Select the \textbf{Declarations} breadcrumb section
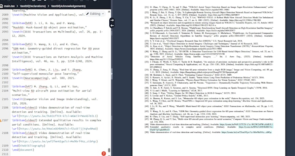 click(33, 6)
